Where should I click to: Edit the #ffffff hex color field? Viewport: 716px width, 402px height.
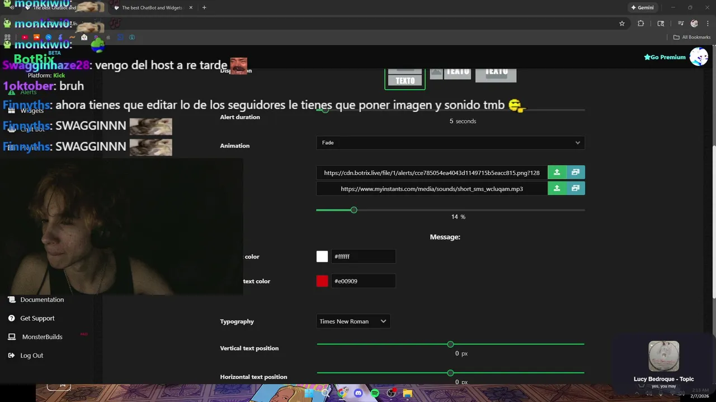click(364, 257)
